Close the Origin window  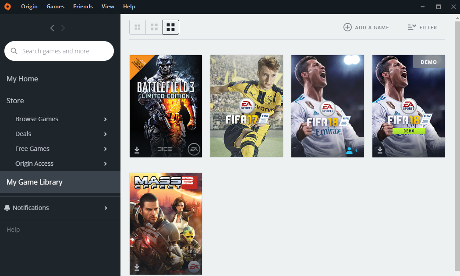coord(453,7)
